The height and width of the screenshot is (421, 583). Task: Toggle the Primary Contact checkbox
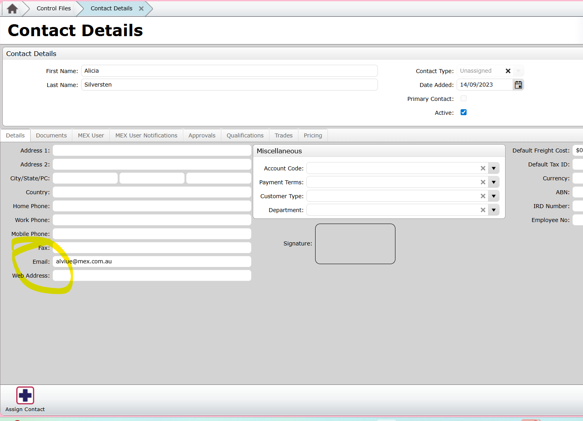(463, 98)
